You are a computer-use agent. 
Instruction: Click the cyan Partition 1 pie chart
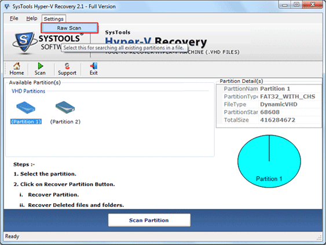pyautogui.click(x=269, y=161)
